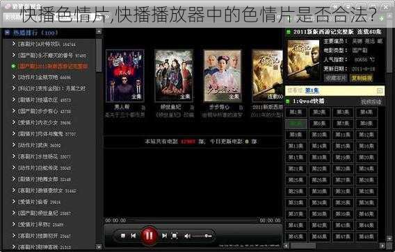This screenshot has height=252, width=395.
Task: Click the playback seek bar
Action: click(193, 220)
